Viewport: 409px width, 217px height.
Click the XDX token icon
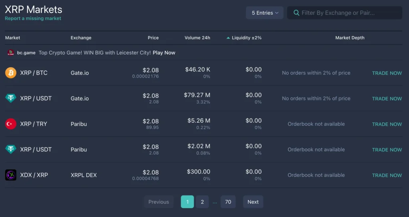click(11, 175)
